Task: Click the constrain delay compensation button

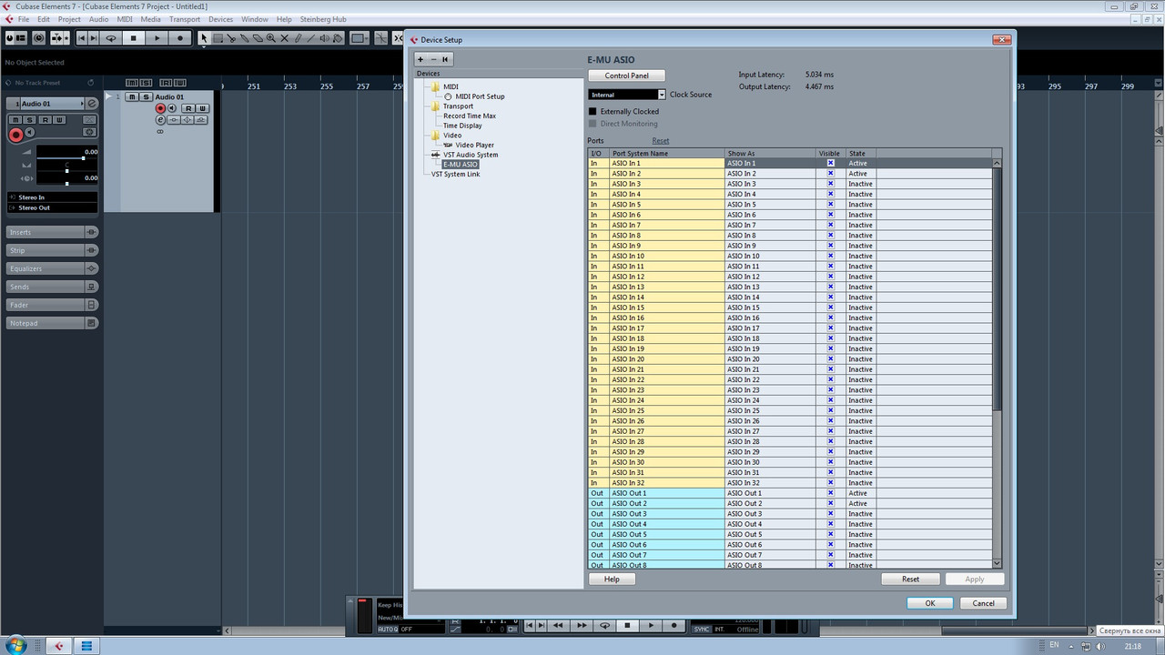Action: [x=39, y=38]
